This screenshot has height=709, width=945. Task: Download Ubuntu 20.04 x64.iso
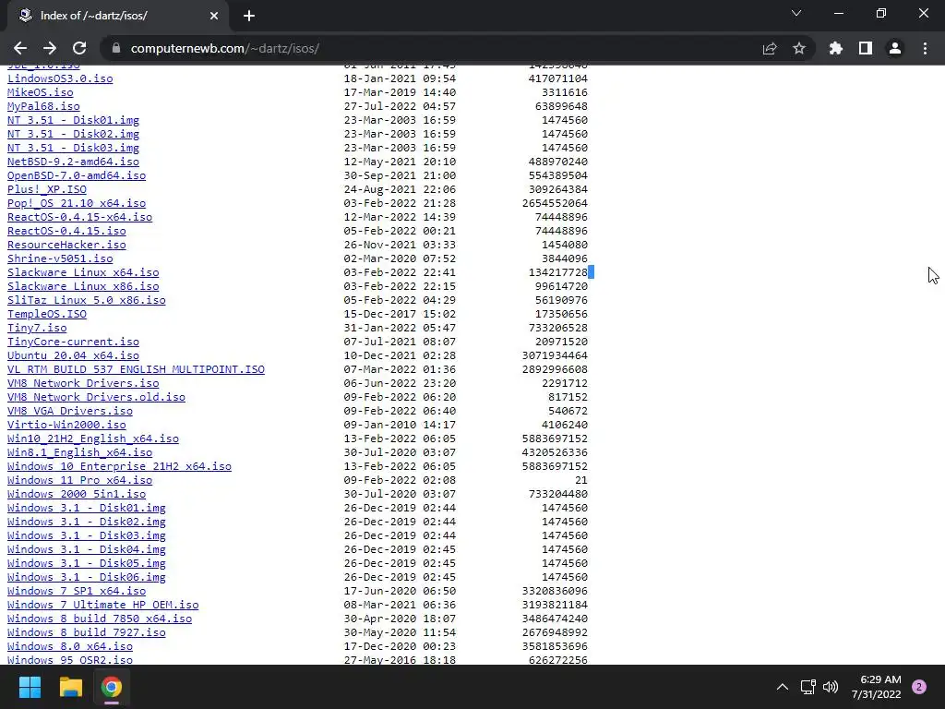(73, 355)
